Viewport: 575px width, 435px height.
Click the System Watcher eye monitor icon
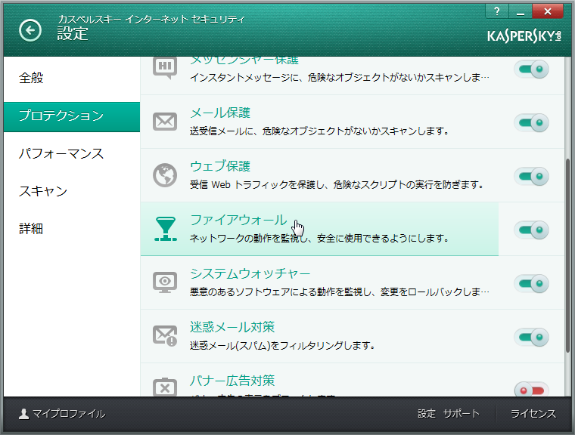click(x=165, y=282)
